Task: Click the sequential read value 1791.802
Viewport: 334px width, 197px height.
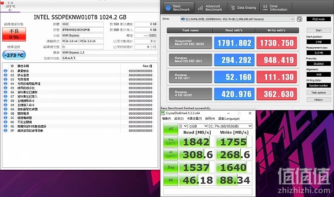Action: tap(234, 43)
